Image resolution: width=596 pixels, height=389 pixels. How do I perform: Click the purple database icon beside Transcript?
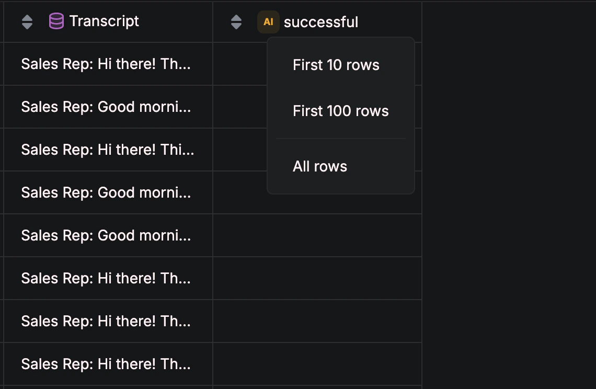point(56,21)
